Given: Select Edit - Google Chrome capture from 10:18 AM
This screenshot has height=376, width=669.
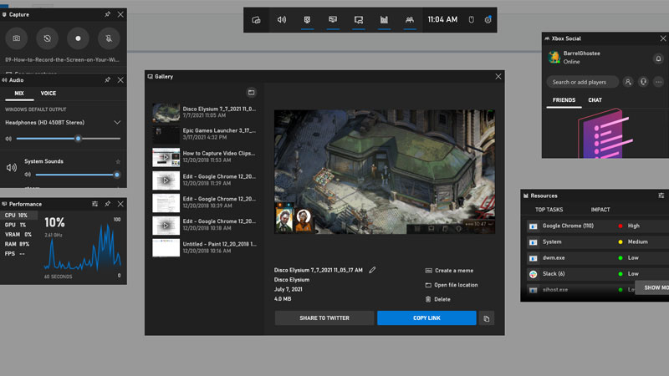Looking at the screenshot, I should tap(204, 225).
